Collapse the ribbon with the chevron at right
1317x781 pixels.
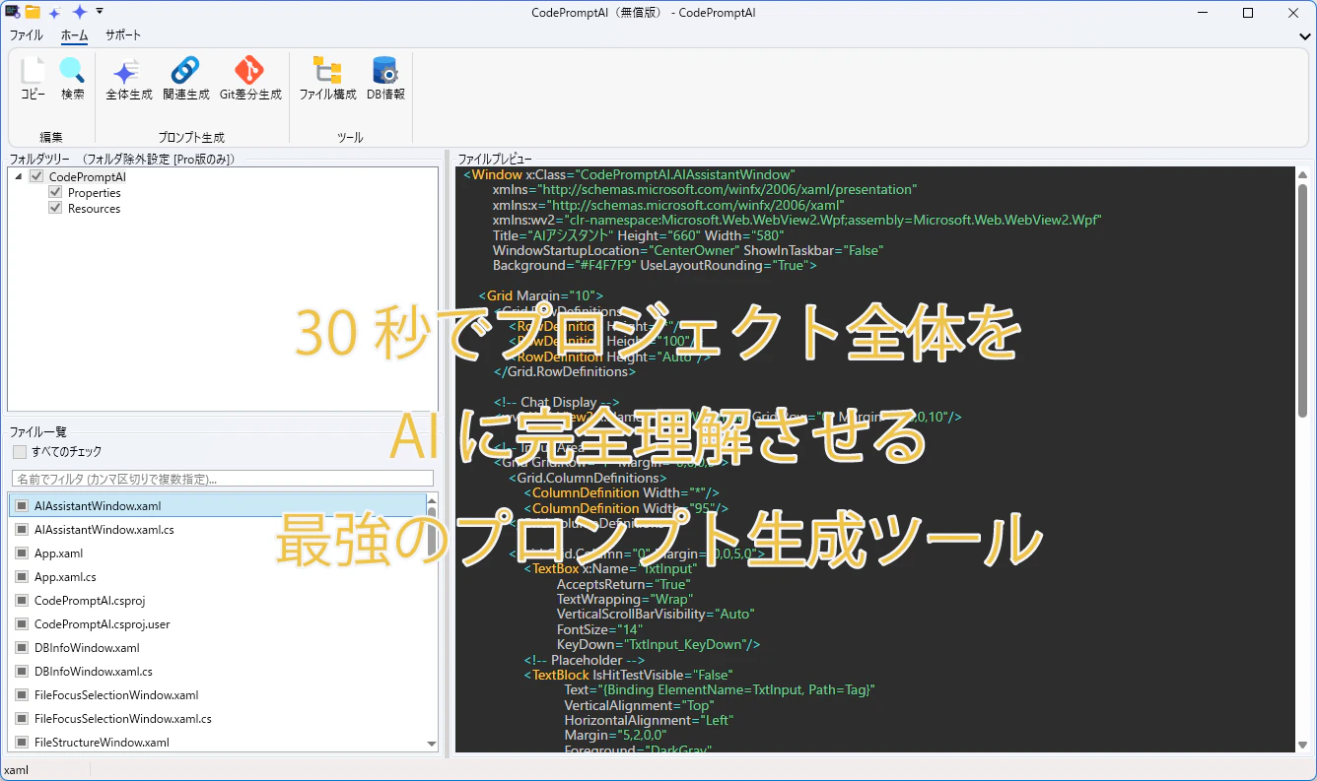click(x=1305, y=36)
